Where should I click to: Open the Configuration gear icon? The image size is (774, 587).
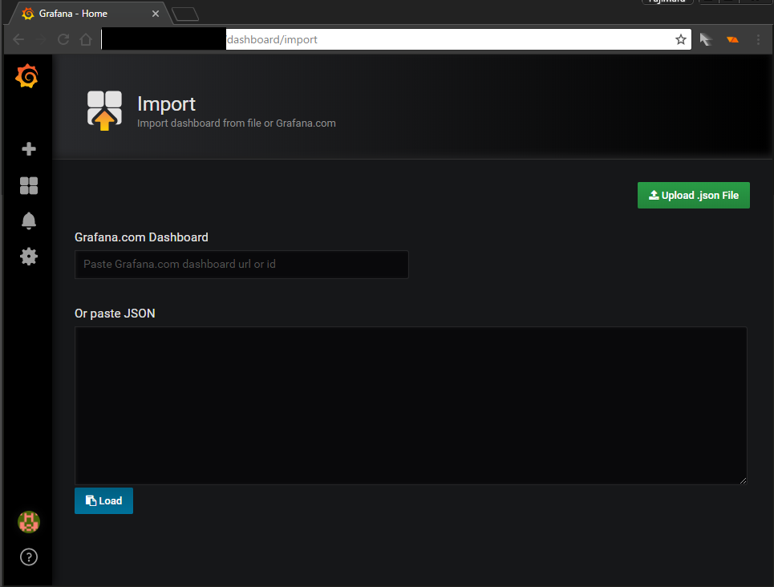29,257
